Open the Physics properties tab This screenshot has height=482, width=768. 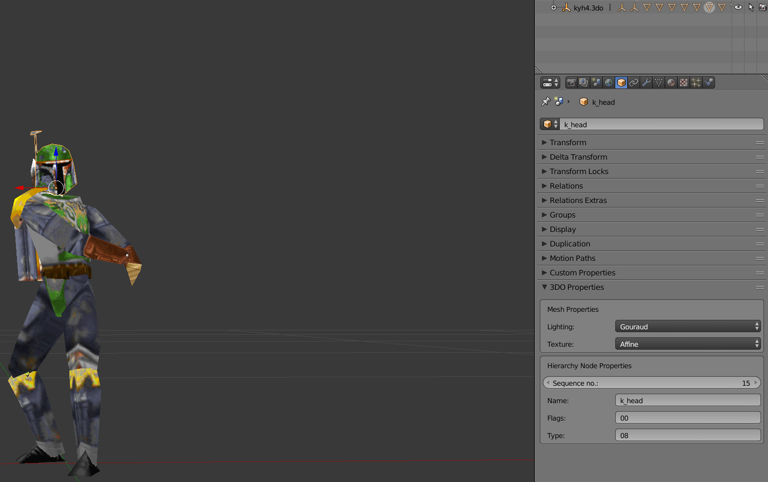point(709,83)
